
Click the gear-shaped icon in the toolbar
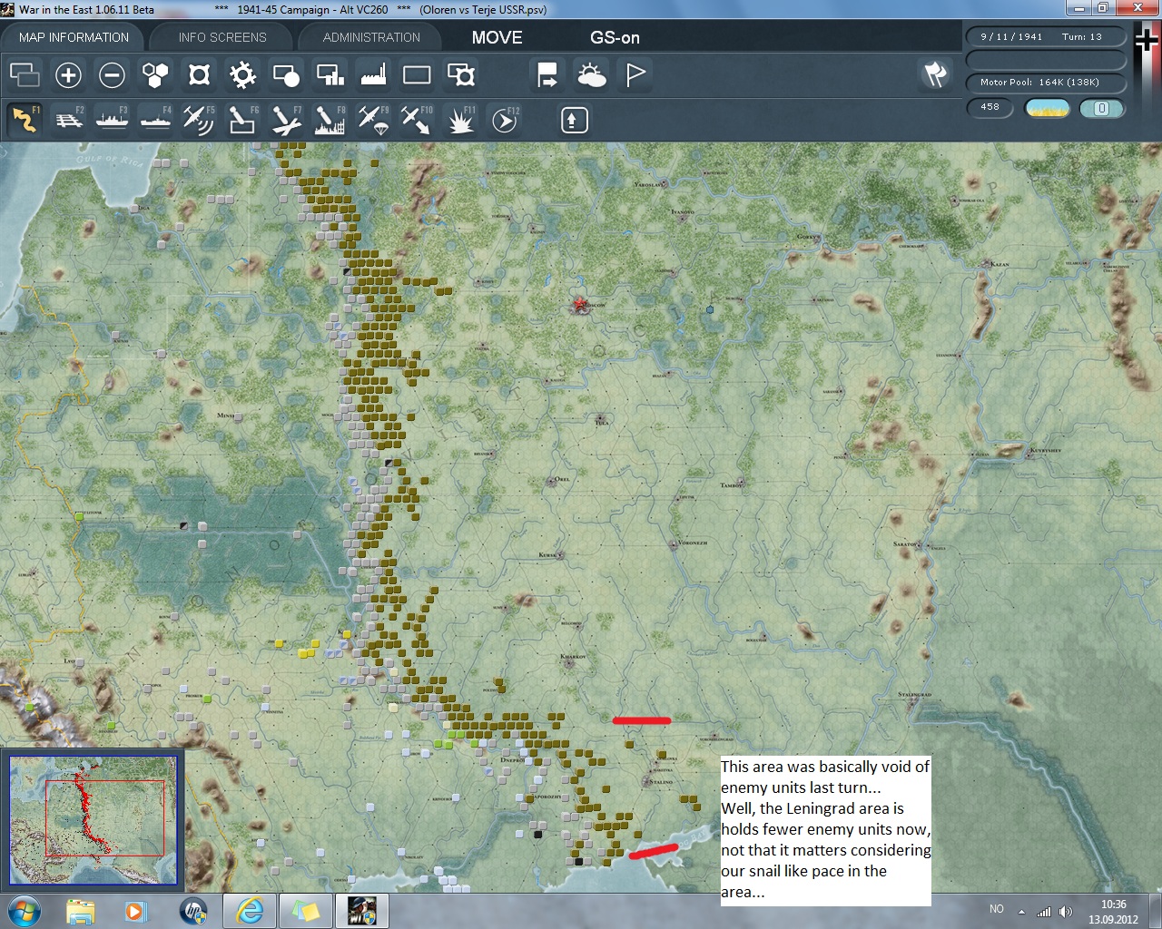pyautogui.click(x=242, y=74)
